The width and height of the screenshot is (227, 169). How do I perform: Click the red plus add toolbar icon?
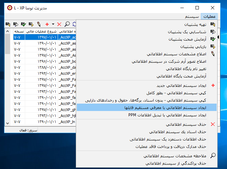coord(47,24)
